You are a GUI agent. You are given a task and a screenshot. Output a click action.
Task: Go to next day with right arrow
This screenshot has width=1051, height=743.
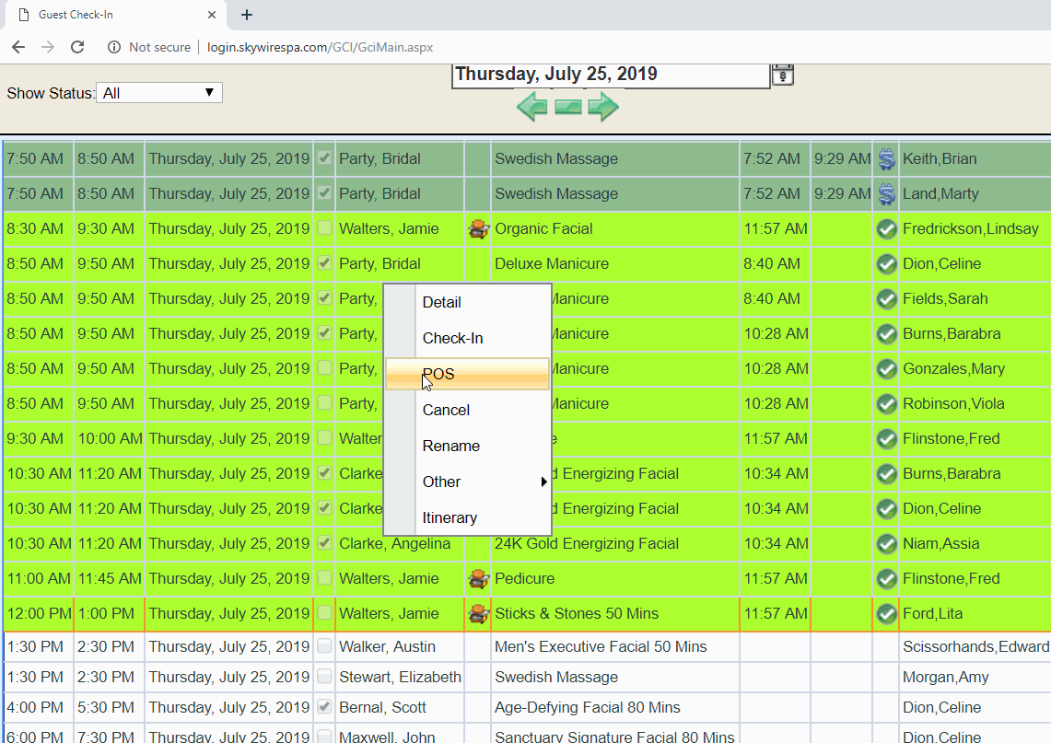(603, 107)
